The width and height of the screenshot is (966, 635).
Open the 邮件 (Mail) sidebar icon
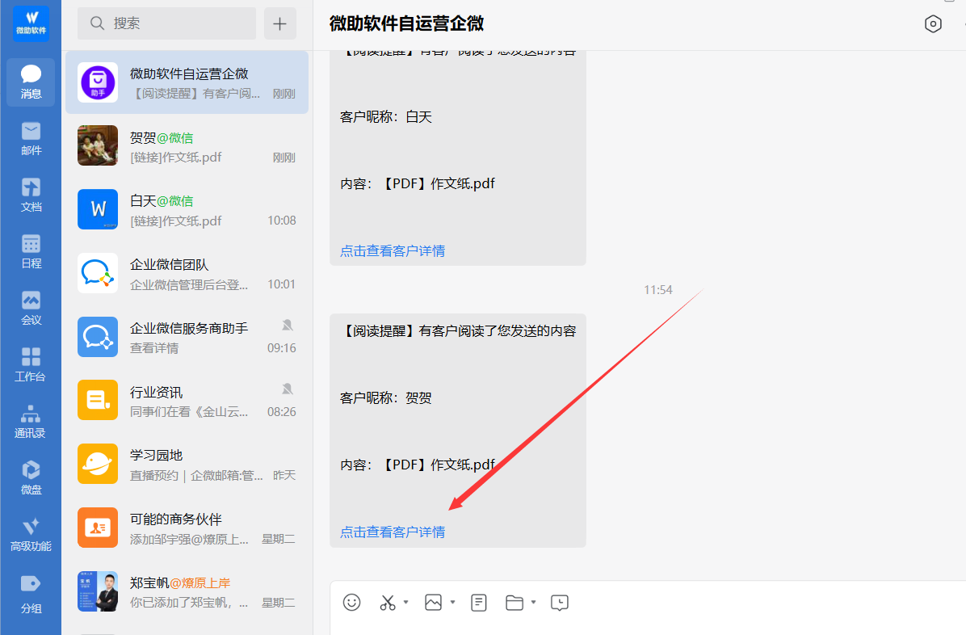pyautogui.click(x=31, y=138)
